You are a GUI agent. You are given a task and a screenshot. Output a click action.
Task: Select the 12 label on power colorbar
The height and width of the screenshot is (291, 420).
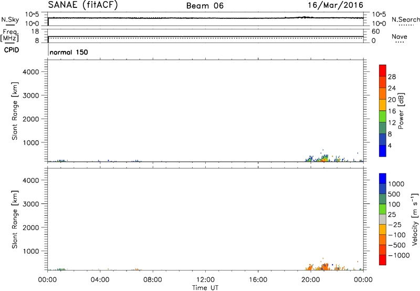[392, 123]
